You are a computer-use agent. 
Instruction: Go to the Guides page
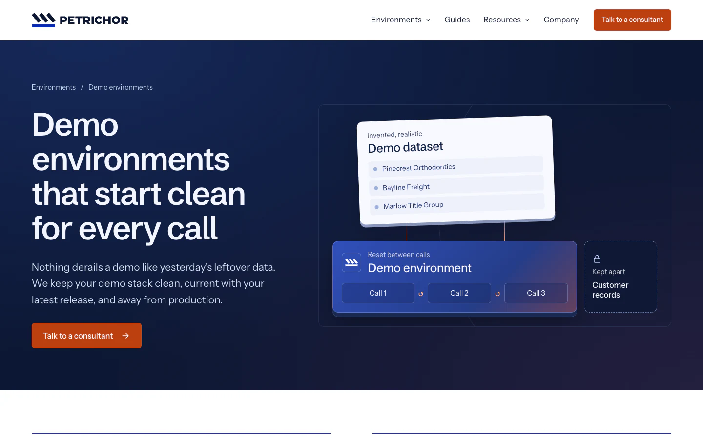457,20
